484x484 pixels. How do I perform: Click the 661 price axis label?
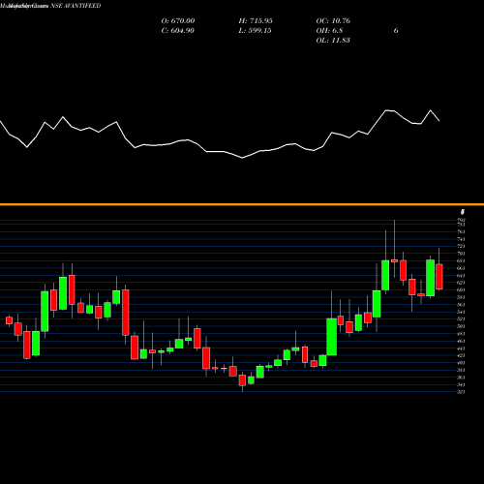461,268
